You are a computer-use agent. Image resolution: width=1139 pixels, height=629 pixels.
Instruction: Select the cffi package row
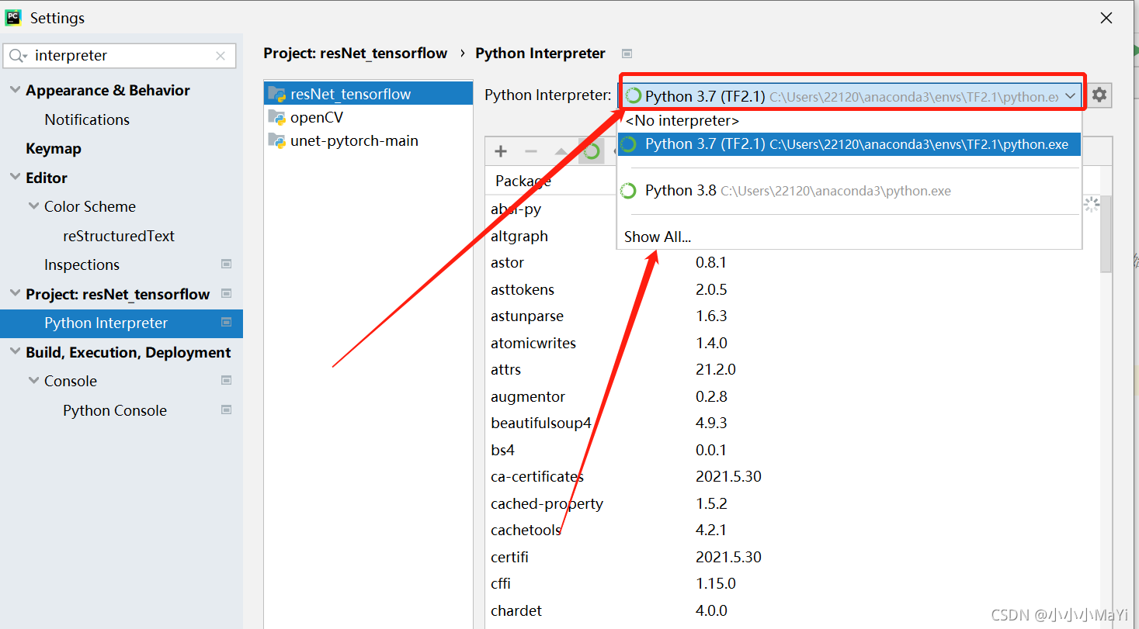[x=793, y=584]
